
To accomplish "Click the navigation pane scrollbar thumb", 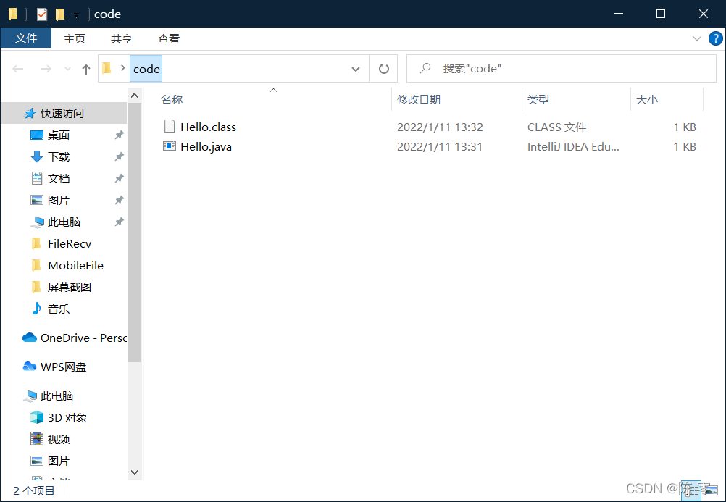I will (134, 233).
